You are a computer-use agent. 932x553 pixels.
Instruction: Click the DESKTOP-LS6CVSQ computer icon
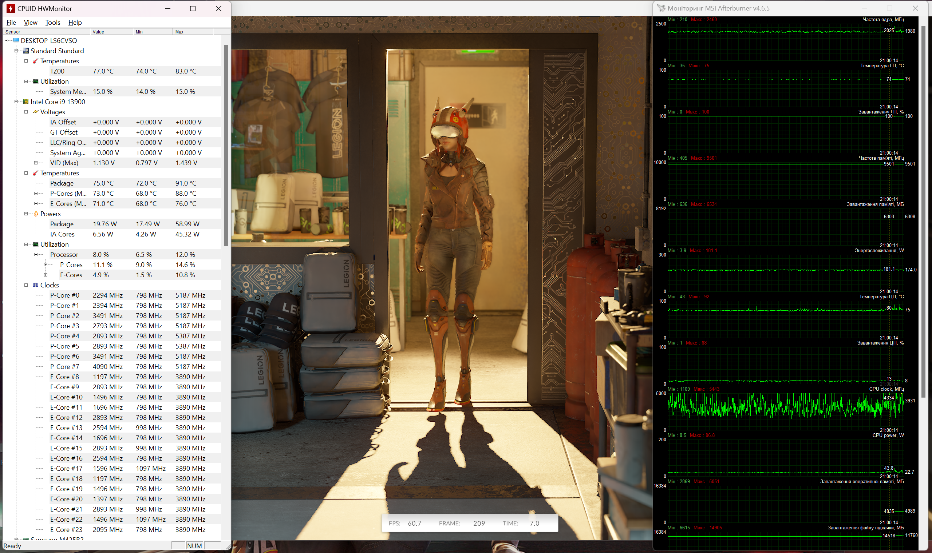coord(16,40)
